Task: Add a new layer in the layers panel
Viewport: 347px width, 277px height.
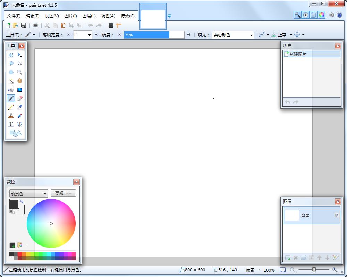Action: click(x=288, y=258)
